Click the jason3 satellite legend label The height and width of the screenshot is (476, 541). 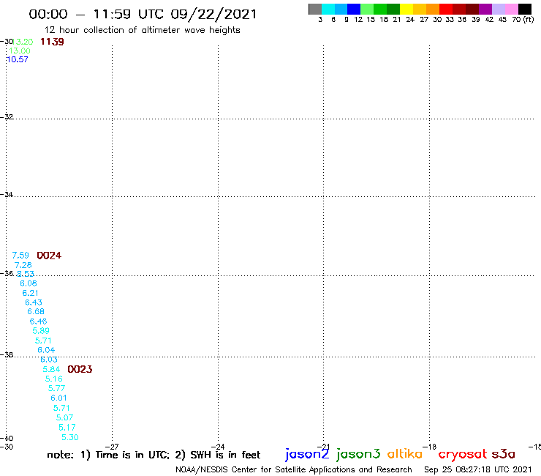click(358, 454)
